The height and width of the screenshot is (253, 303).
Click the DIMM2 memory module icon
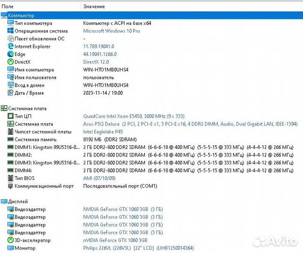[x=10, y=155]
